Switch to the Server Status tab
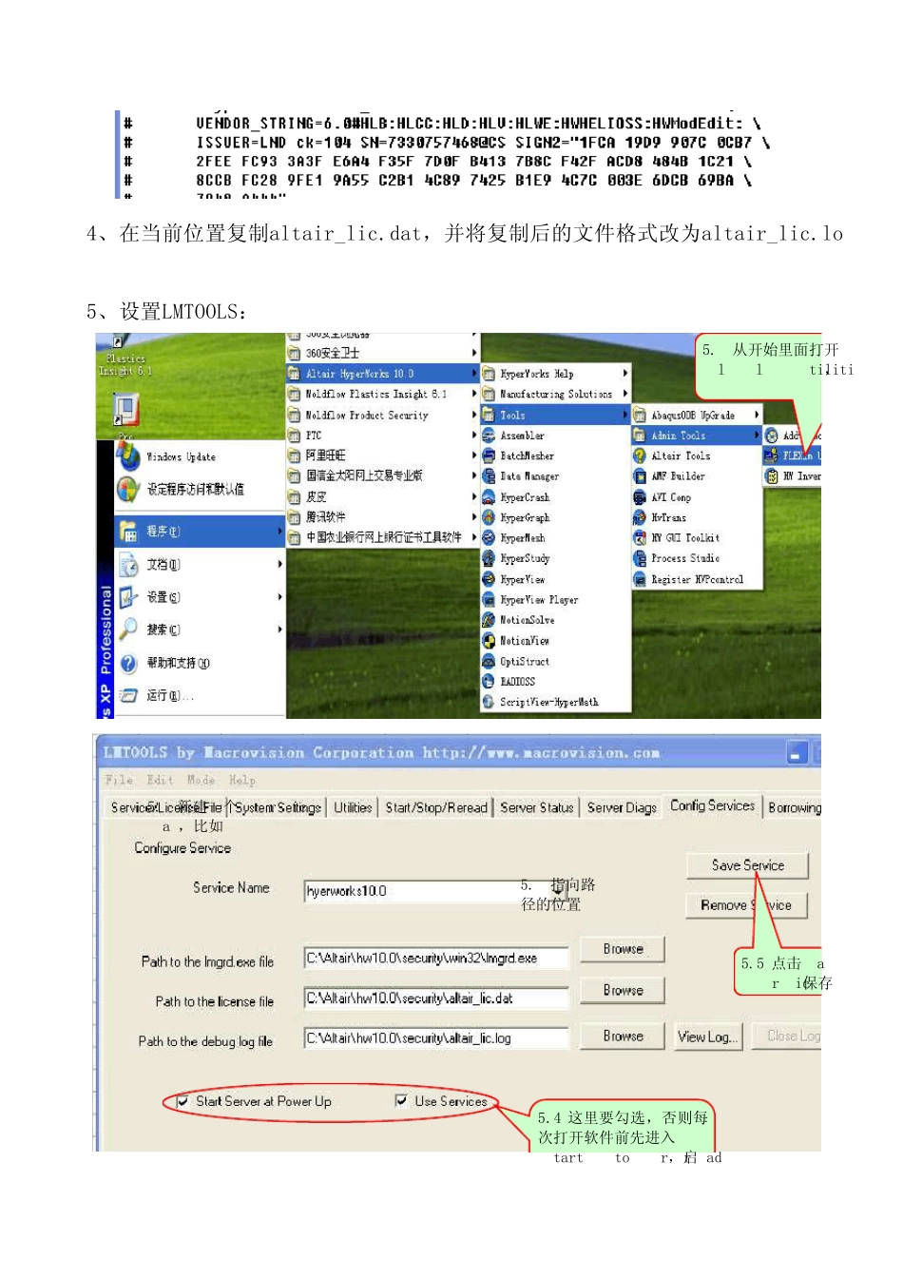Viewport: 903px width, 1279px height. tap(537, 807)
